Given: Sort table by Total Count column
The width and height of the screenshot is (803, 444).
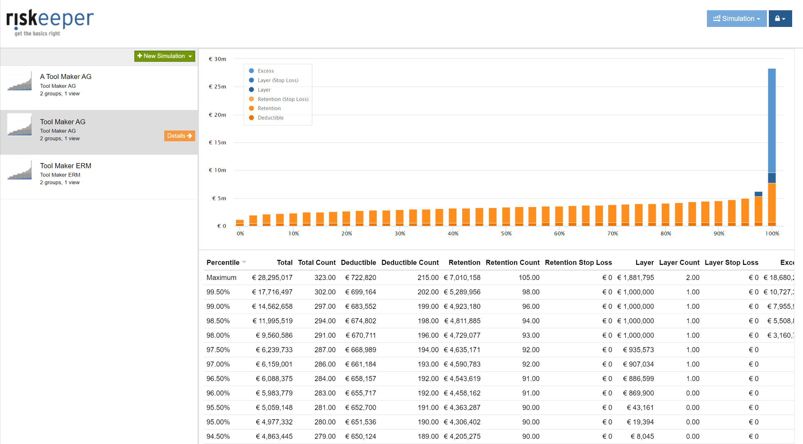Looking at the screenshot, I should click(316, 263).
